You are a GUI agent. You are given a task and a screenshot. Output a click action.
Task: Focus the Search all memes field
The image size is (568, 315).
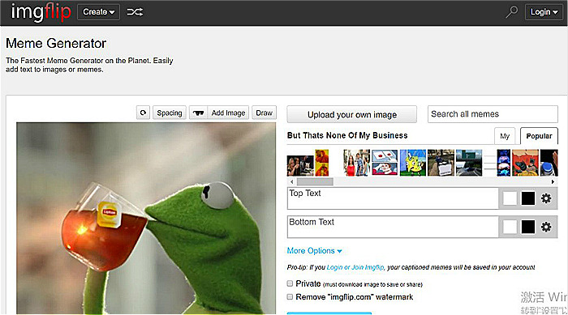coord(493,114)
